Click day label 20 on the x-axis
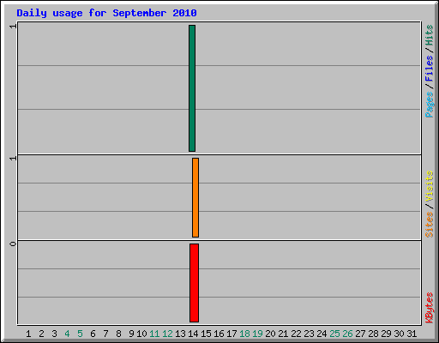The image size is (439, 343). click(x=270, y=334)
